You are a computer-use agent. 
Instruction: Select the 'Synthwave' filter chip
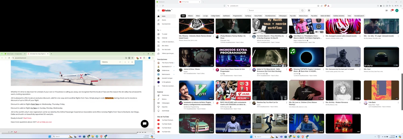226,16
